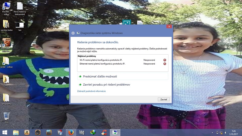
Task: Click the taskbar clock showing 7:45
Action: tap(233, 132)
